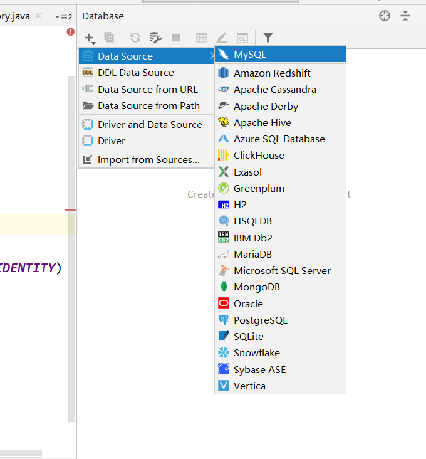
Task: Close the .java editor tab
Action: [38, 16]
